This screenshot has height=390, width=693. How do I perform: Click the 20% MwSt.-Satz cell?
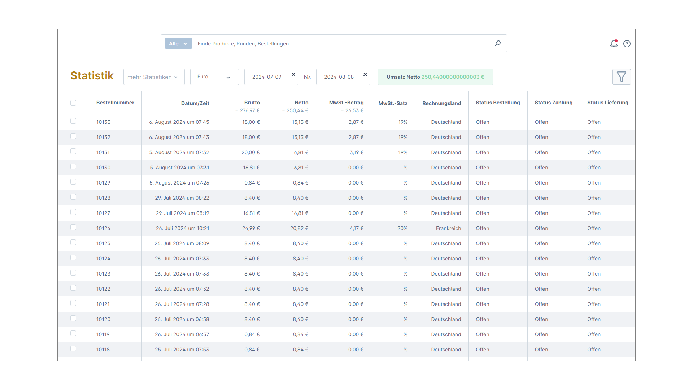point(402,228)
